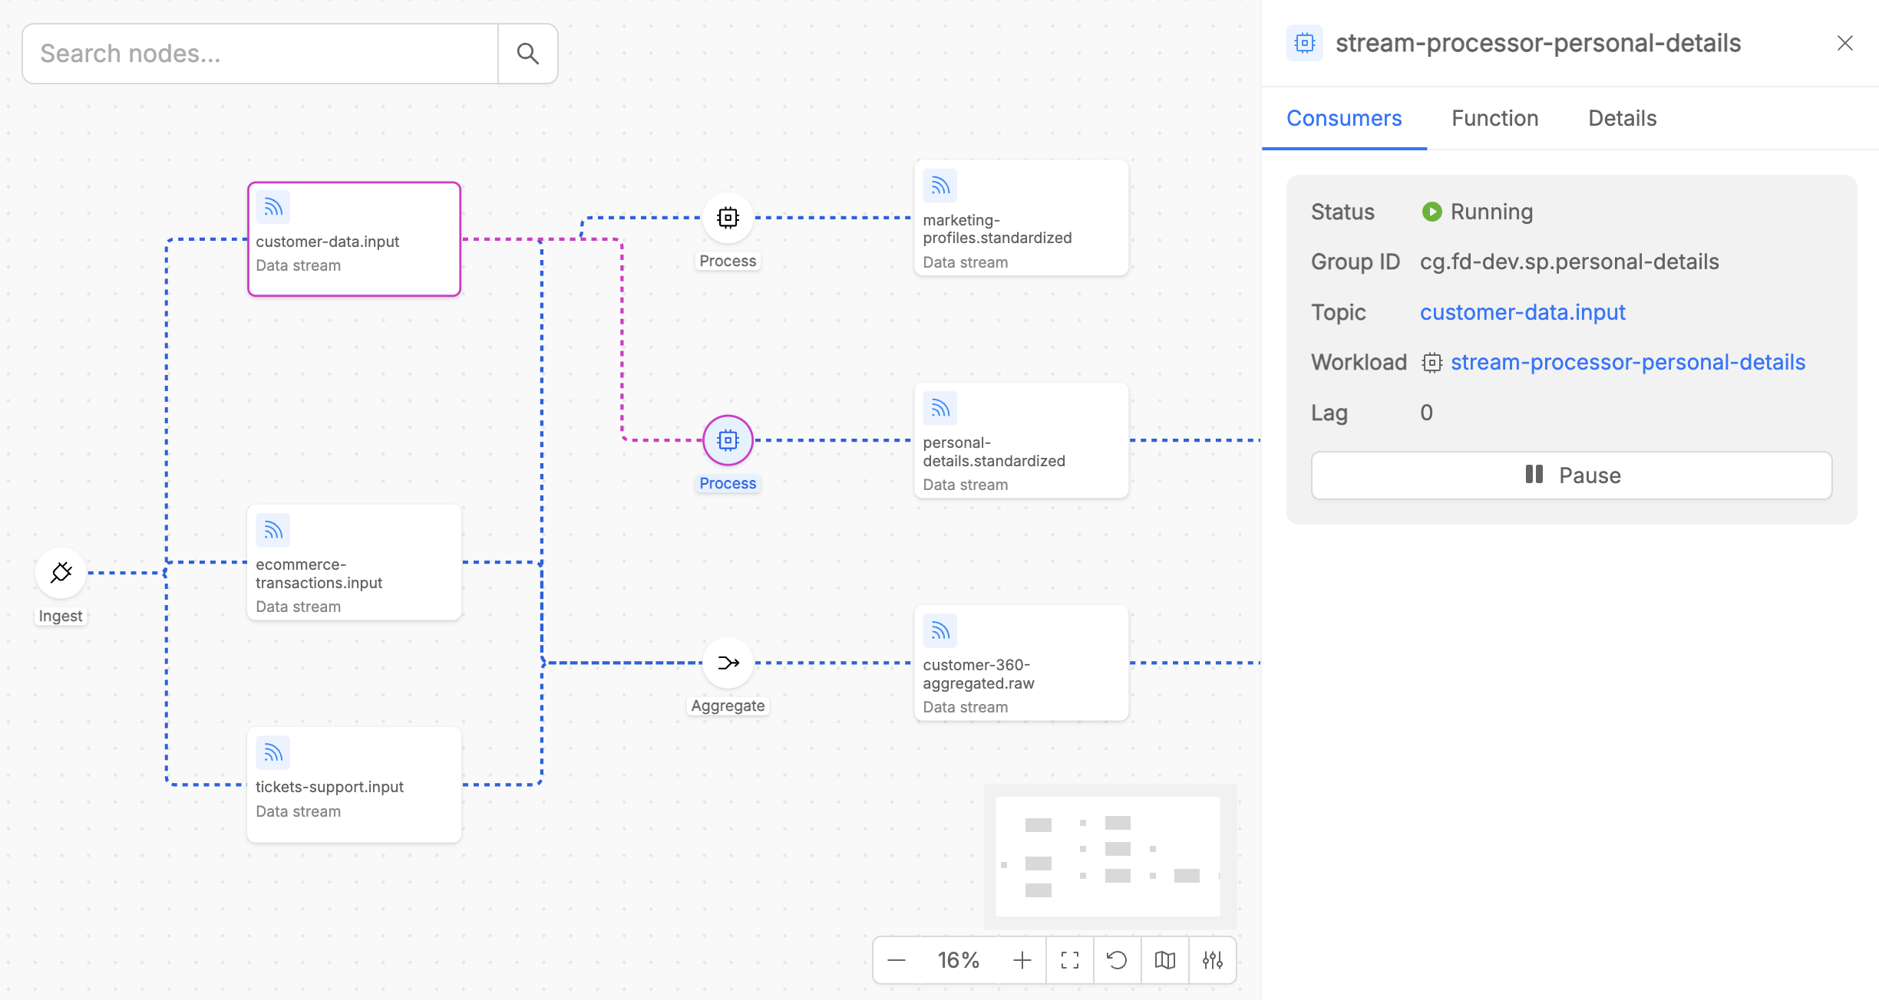Click the fit-to-screen icon
The height and width of the screenshot is (1000, 1879).
click(x=1070, y=960)
